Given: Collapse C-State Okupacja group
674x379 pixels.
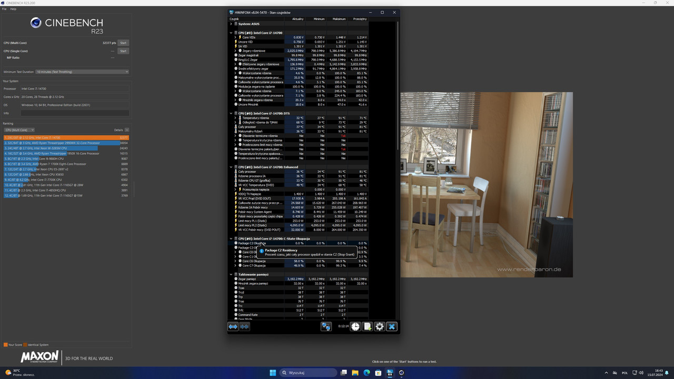Looking at the screenshot, I should coord(231,238).
